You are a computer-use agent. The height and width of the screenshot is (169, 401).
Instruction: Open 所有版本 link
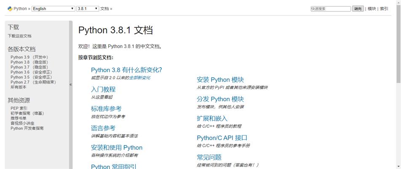19,87
